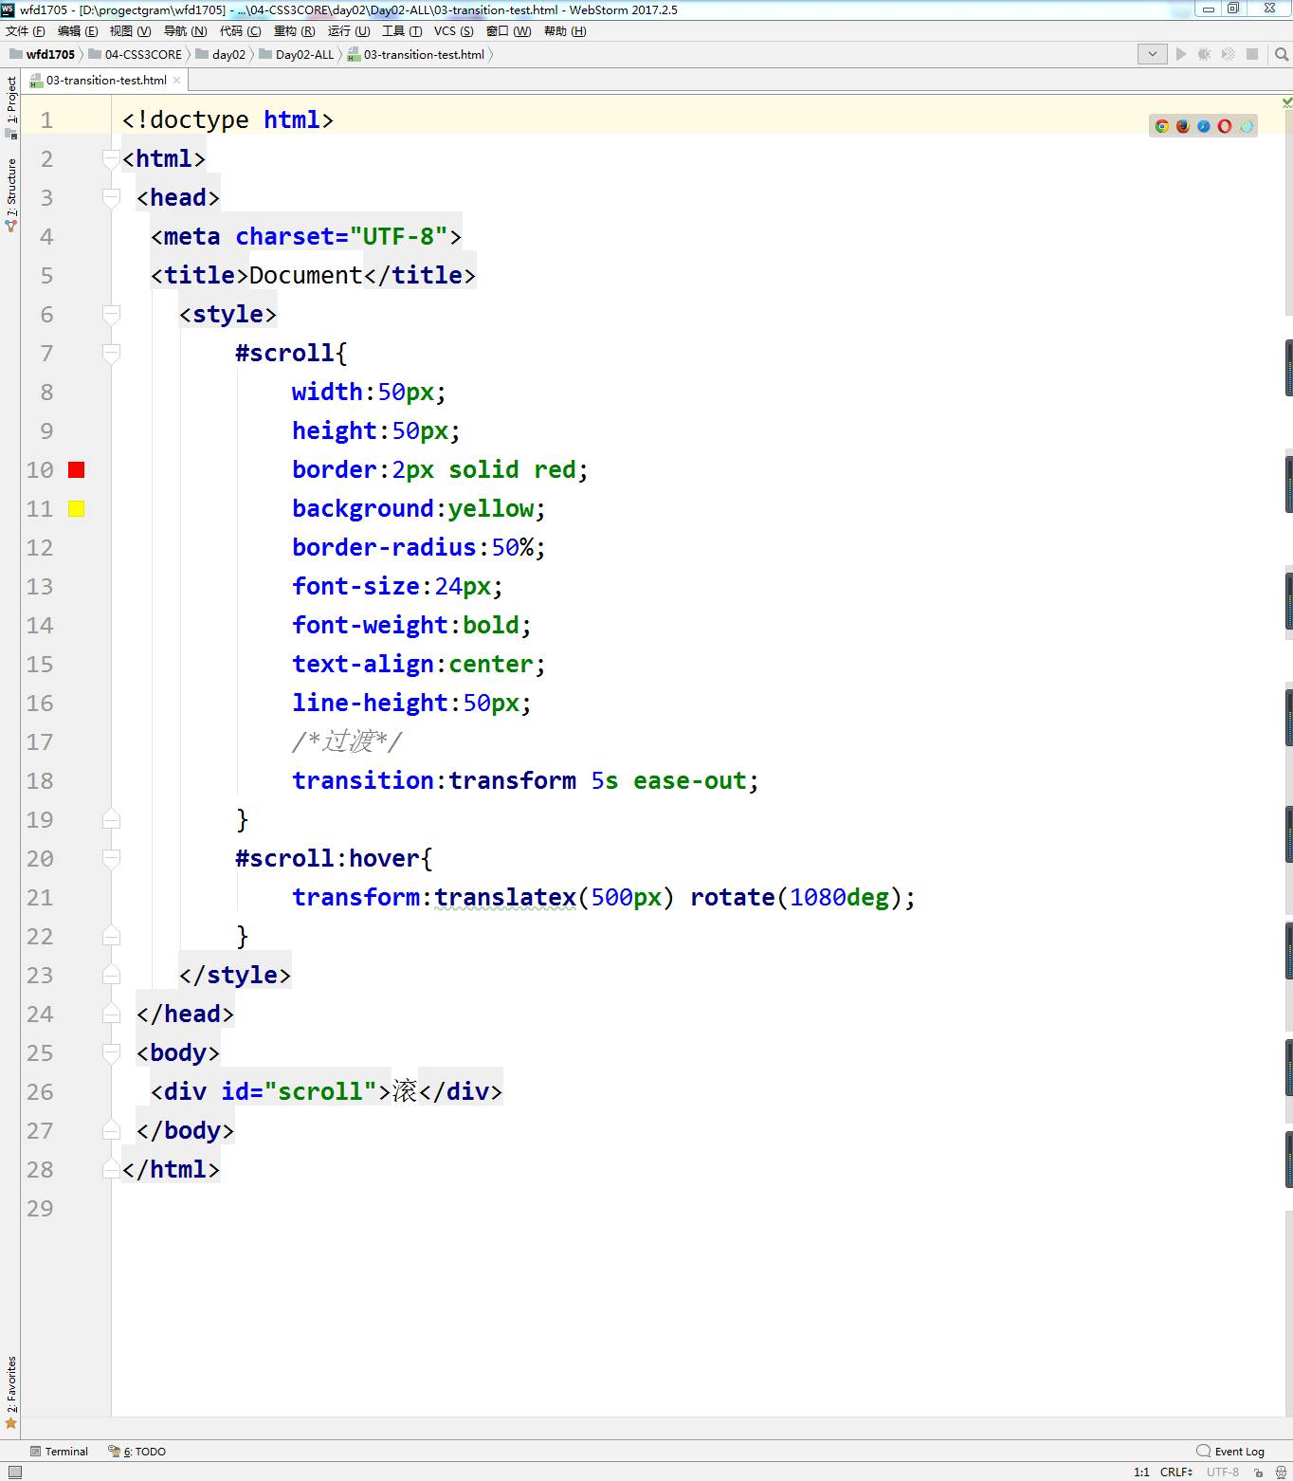This screenshot has height=1481, width=1293.
Task: Open file in Safari browser
Action: point(1203,126)
